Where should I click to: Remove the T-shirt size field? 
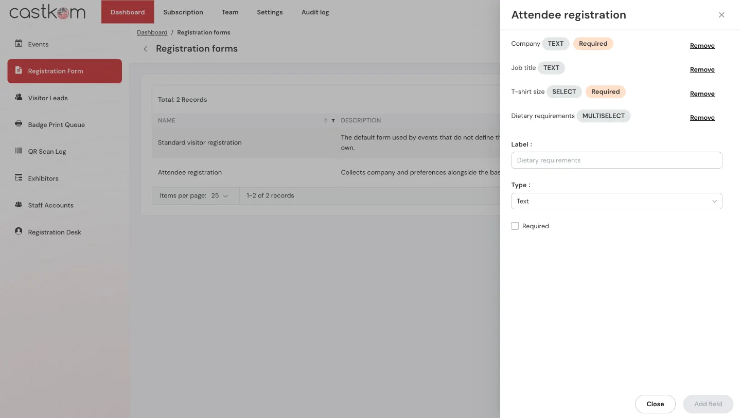(x=702, y=94)
